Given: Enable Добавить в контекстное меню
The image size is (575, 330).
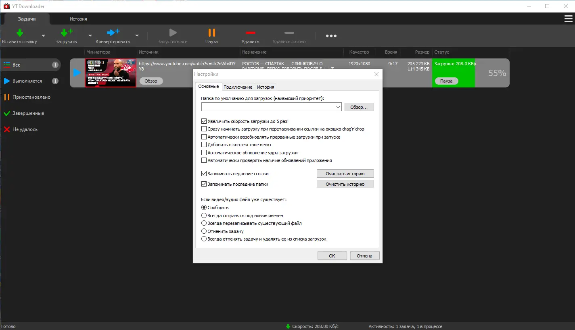Looking at the screenshot, I should click(x=204, y=144).
